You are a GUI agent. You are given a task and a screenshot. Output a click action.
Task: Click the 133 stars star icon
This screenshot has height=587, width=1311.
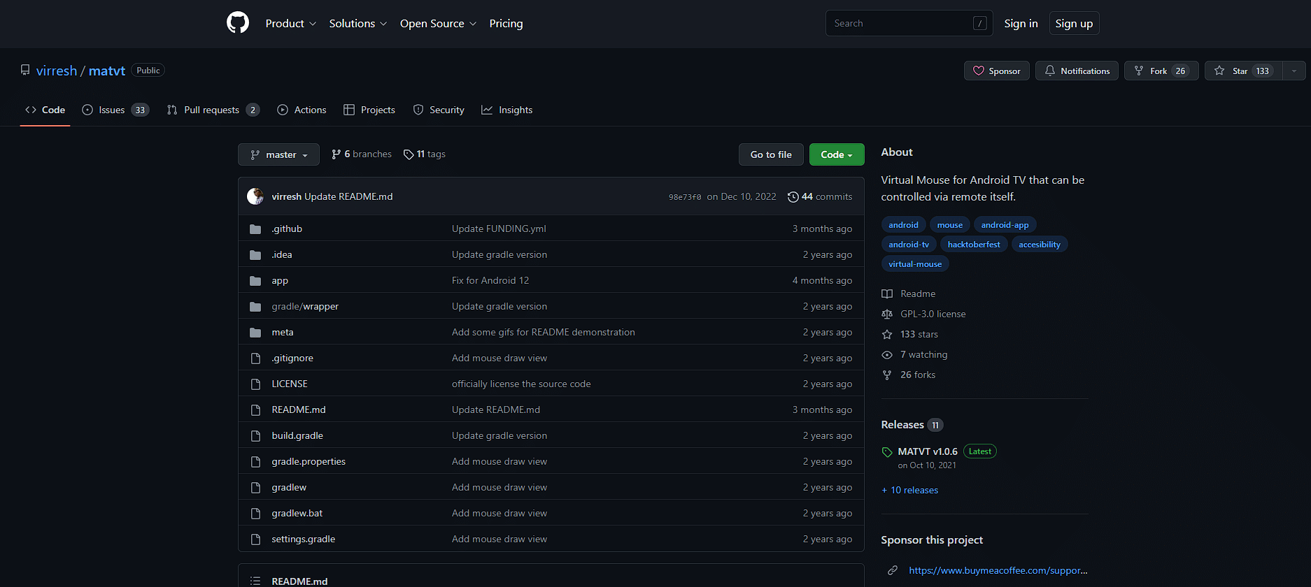[887, 335]
